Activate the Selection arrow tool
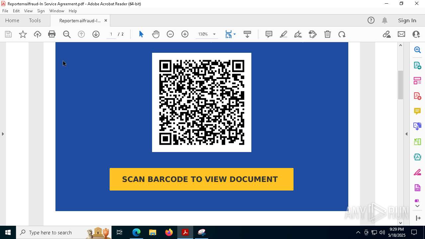Screen dimensions: 425x239 tap(141, 34)
